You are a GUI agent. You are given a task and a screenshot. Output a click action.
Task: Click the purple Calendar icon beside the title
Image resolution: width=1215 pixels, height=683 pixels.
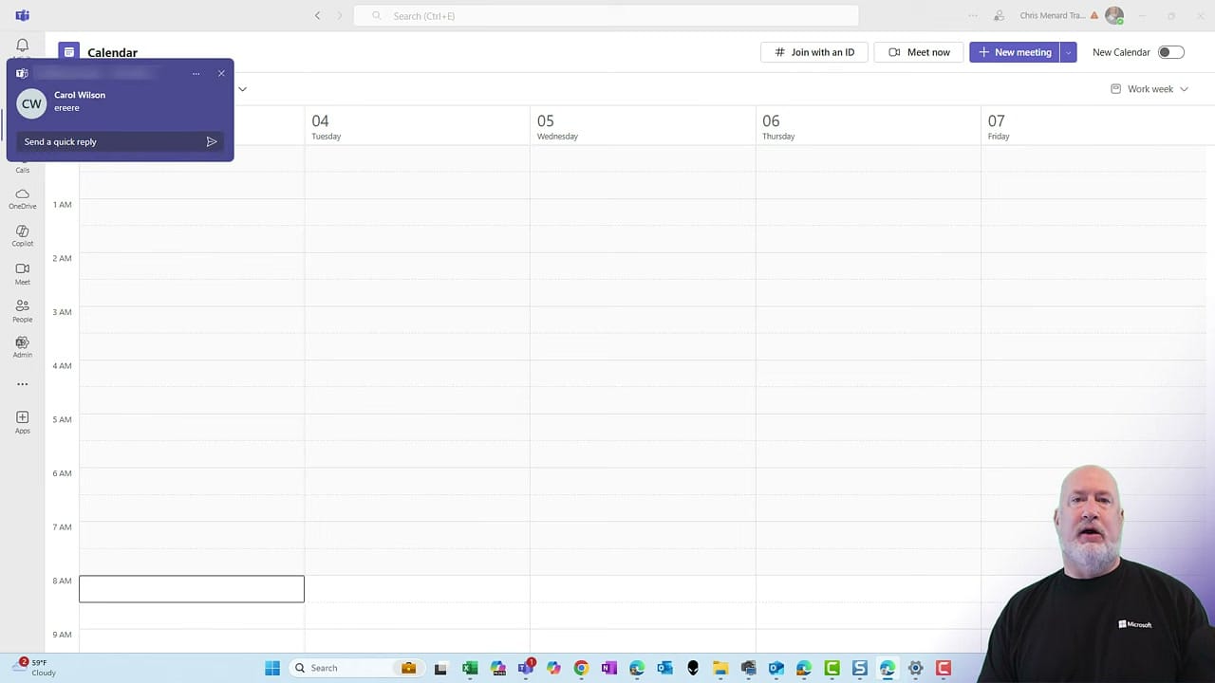click(68, 52)
